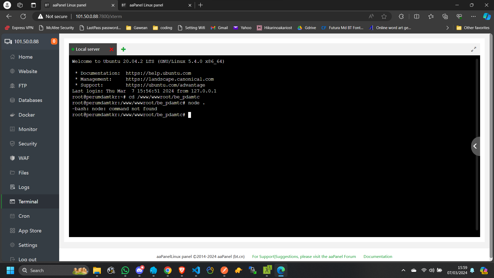Open the App Store section

click(30, 230)
